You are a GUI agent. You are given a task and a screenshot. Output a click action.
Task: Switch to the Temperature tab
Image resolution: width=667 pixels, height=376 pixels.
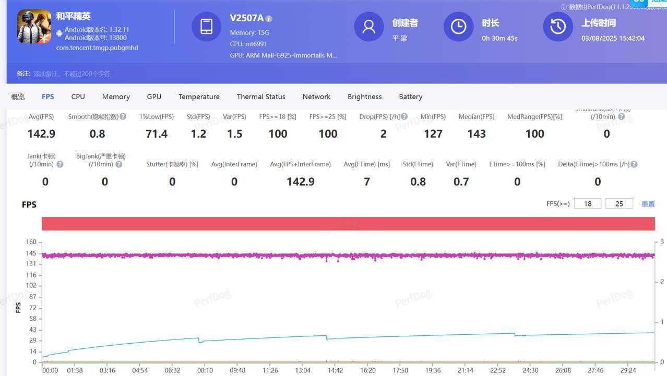(x=199, y=96)
